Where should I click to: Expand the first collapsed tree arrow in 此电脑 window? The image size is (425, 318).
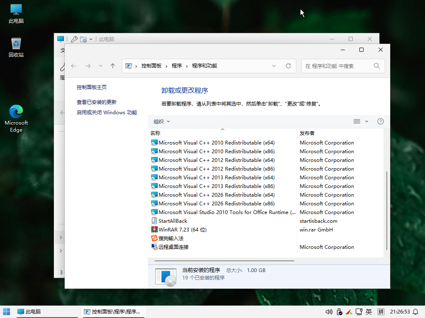tap(61, 237)
